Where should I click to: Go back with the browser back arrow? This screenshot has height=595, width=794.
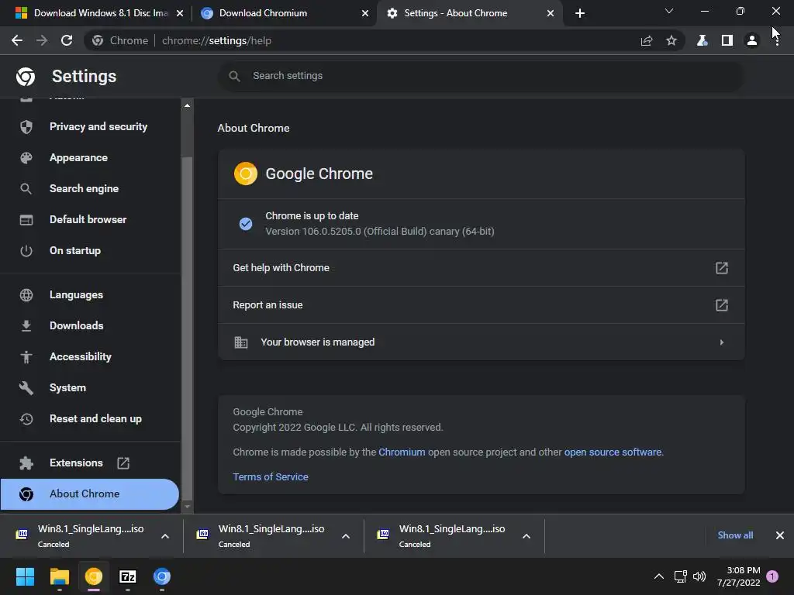tap(17, 40)
